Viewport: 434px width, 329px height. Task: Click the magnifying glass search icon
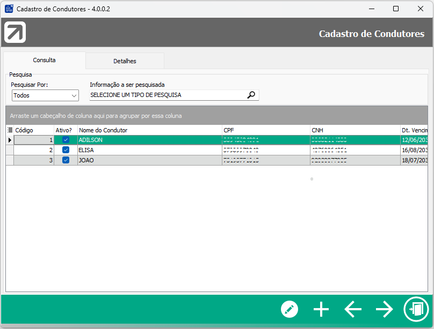[251, 95]
